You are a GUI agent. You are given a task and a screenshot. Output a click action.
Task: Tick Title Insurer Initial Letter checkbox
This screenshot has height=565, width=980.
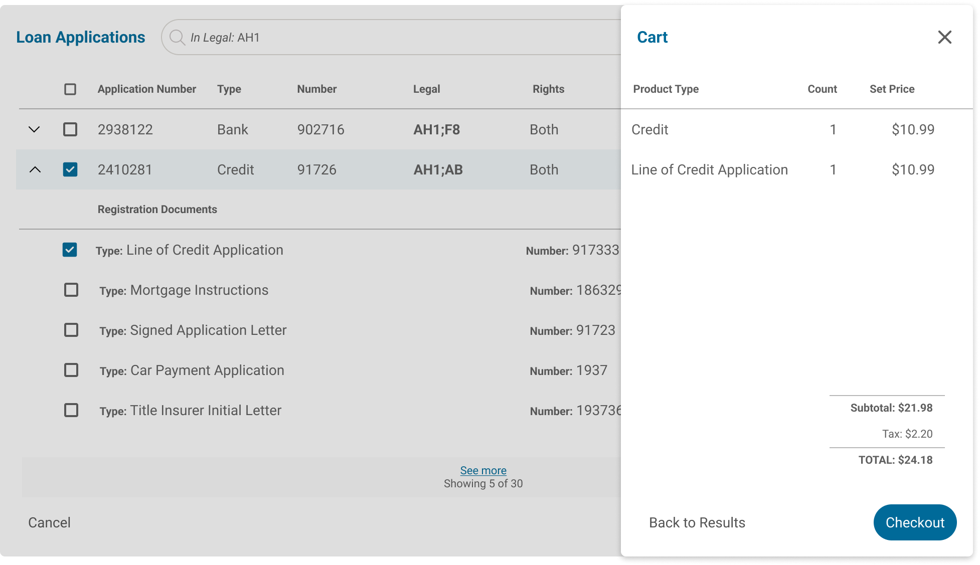click(71, 410)
